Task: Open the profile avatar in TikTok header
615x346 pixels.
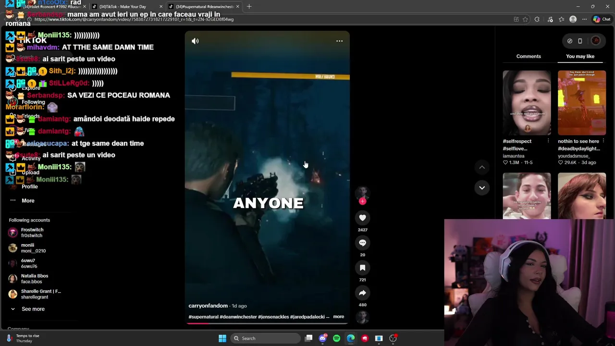Action: click(x=596, y=41)
